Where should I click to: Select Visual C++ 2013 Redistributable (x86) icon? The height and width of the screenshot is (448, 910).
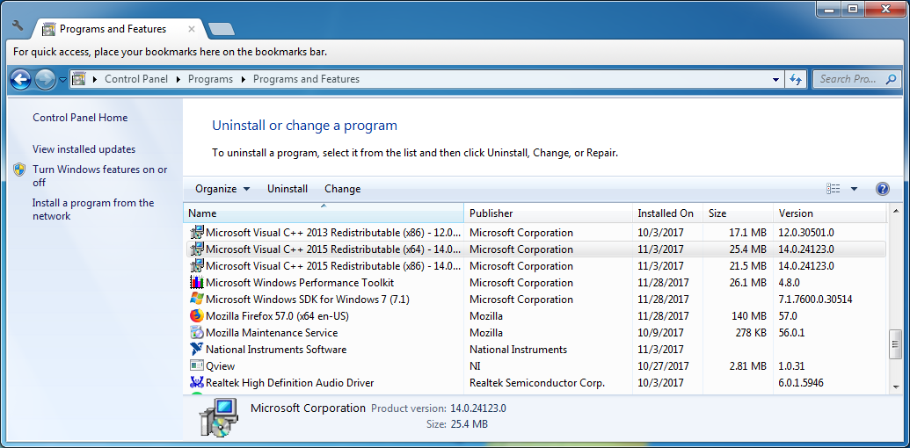point(197,233)
